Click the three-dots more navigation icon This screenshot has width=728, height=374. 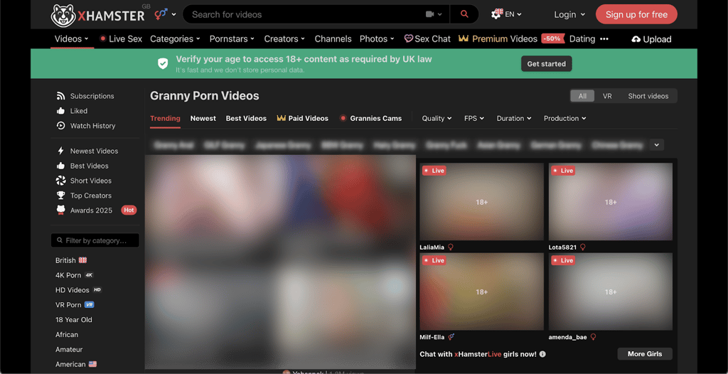click(x=604, y=39)
